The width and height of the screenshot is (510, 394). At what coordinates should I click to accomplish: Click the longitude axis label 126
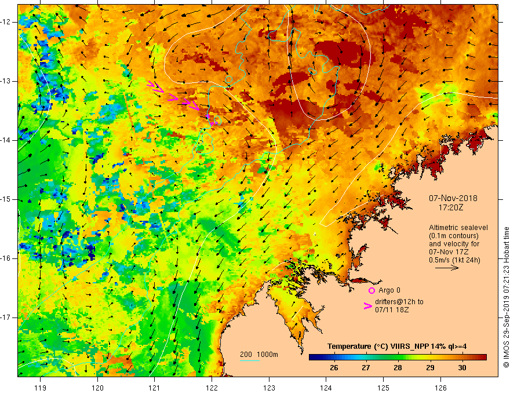coord(440,388)
